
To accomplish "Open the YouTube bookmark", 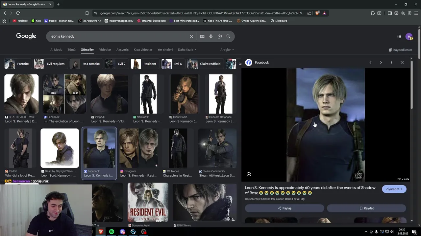I will 20,21.
